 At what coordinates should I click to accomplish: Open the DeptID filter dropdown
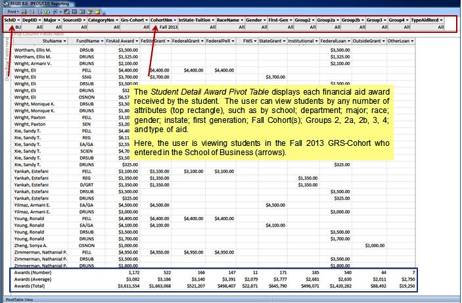pos(40,20)
